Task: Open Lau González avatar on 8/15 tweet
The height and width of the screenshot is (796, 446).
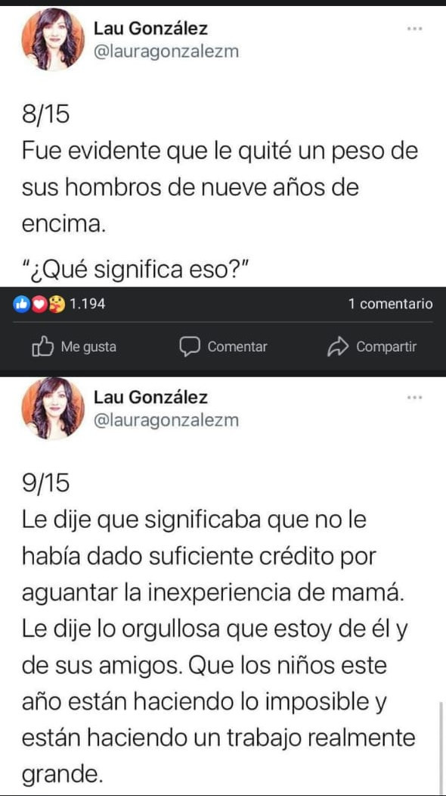Action: (x=53, y=39)
